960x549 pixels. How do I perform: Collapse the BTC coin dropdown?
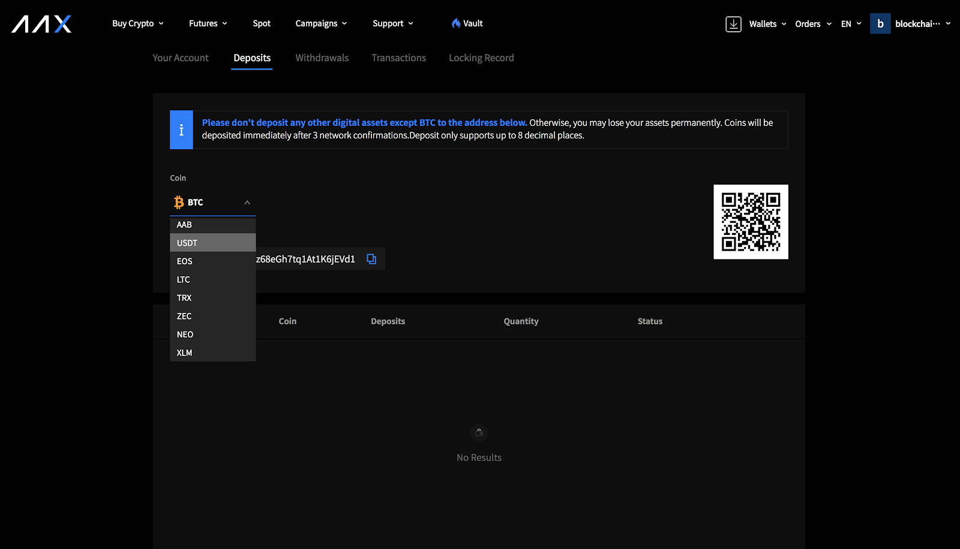pyautogui.click(x=247, y=203)
